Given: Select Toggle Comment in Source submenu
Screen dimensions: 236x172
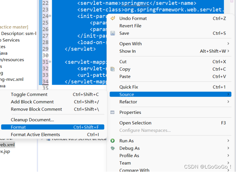Looking at the screenshot, I should coord(53,94).
